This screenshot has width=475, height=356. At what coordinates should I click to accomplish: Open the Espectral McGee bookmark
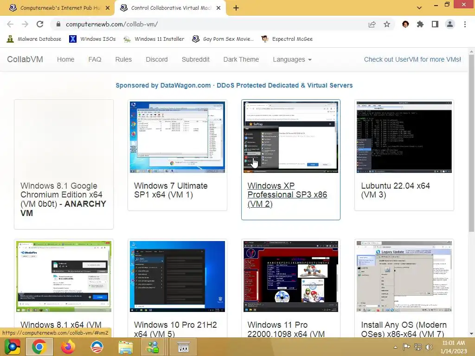(x=287, y=39)
